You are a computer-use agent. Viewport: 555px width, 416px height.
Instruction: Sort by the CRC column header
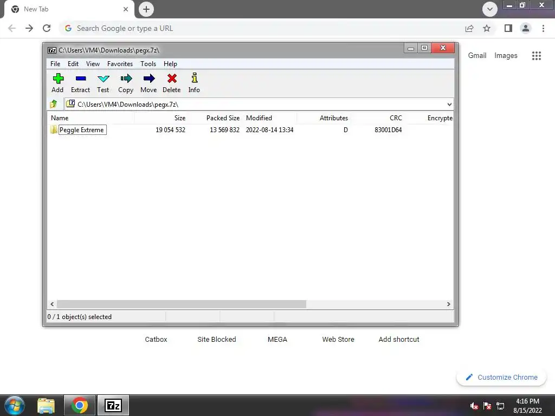[x=377, y=118]
